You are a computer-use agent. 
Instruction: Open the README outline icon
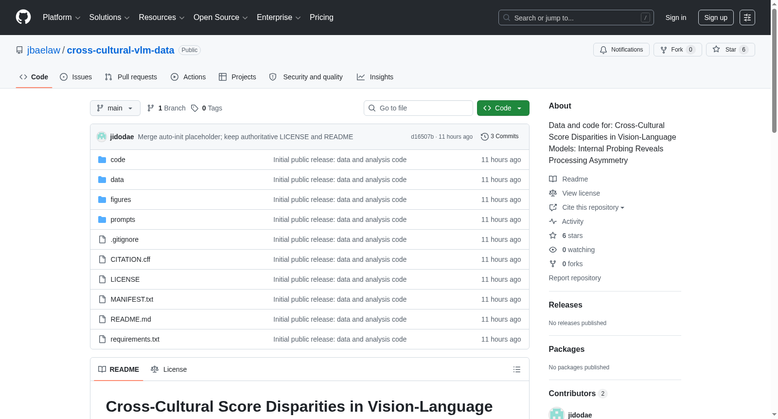[x=517, y=369]
